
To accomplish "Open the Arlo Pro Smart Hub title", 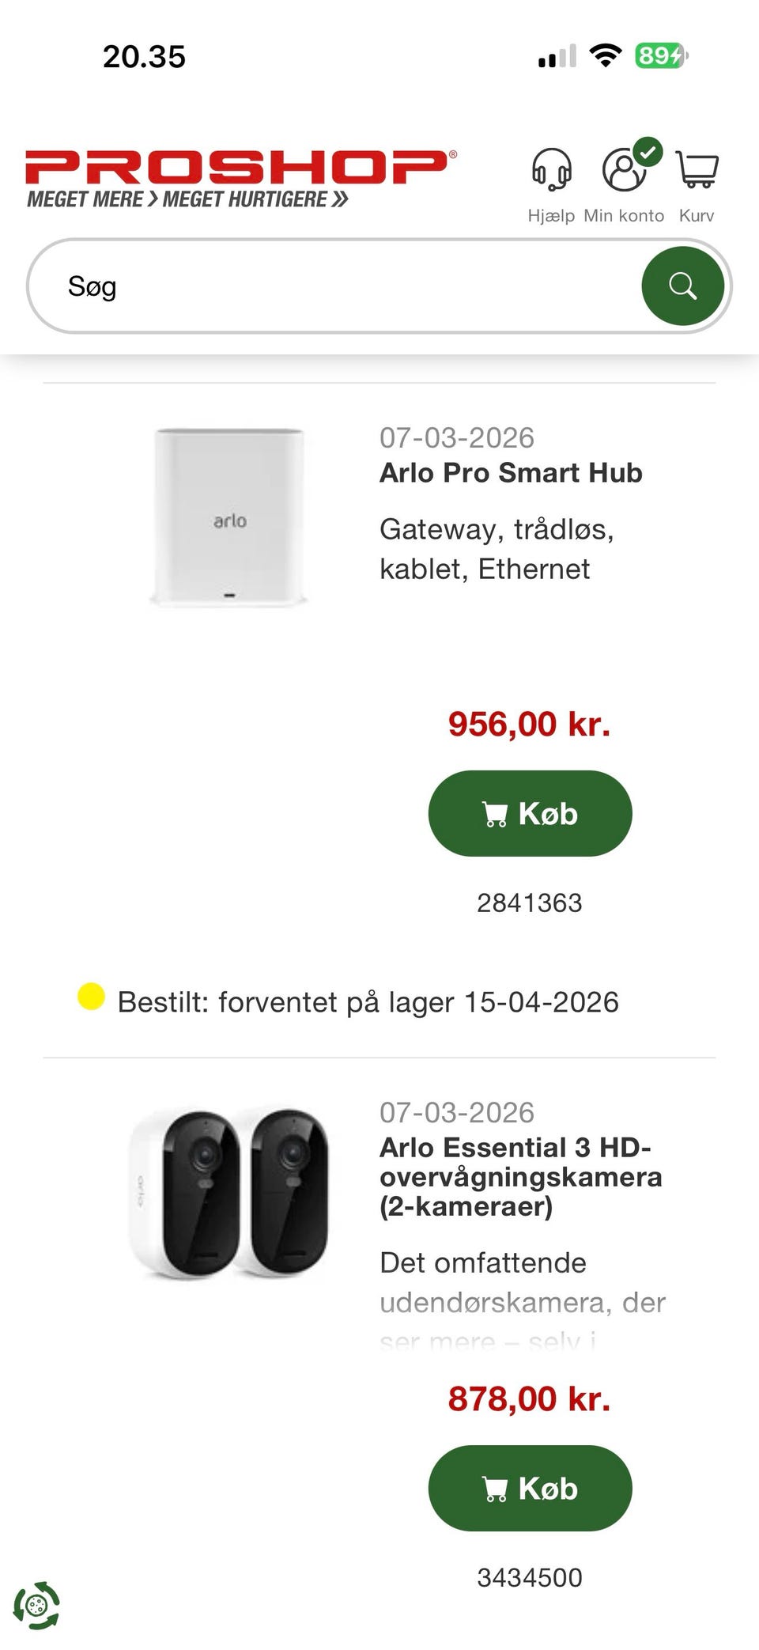I will (511, 472).
